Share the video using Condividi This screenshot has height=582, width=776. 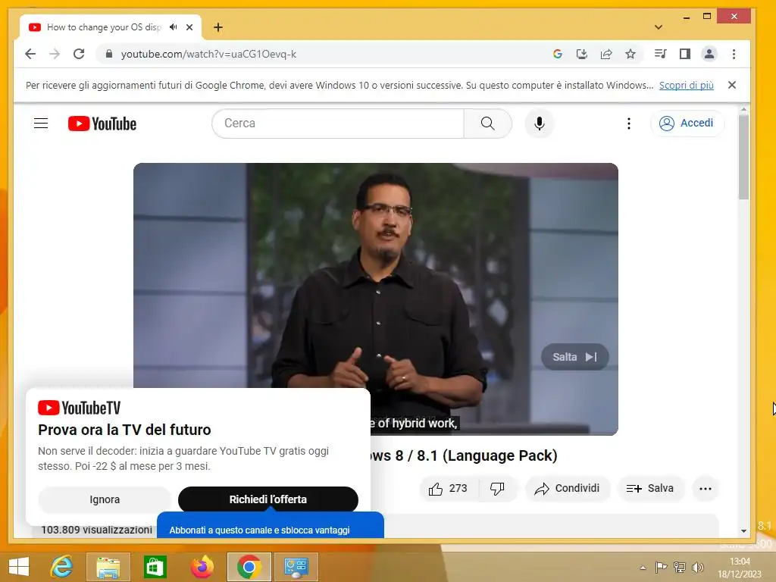pyautogui.click(x=567, y=489)
